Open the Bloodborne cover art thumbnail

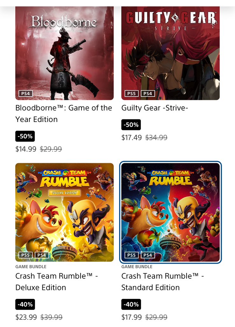64,53
